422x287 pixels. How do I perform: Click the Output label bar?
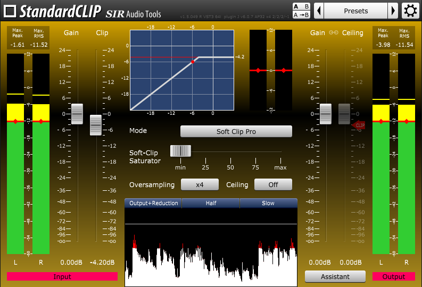point(394,276)
